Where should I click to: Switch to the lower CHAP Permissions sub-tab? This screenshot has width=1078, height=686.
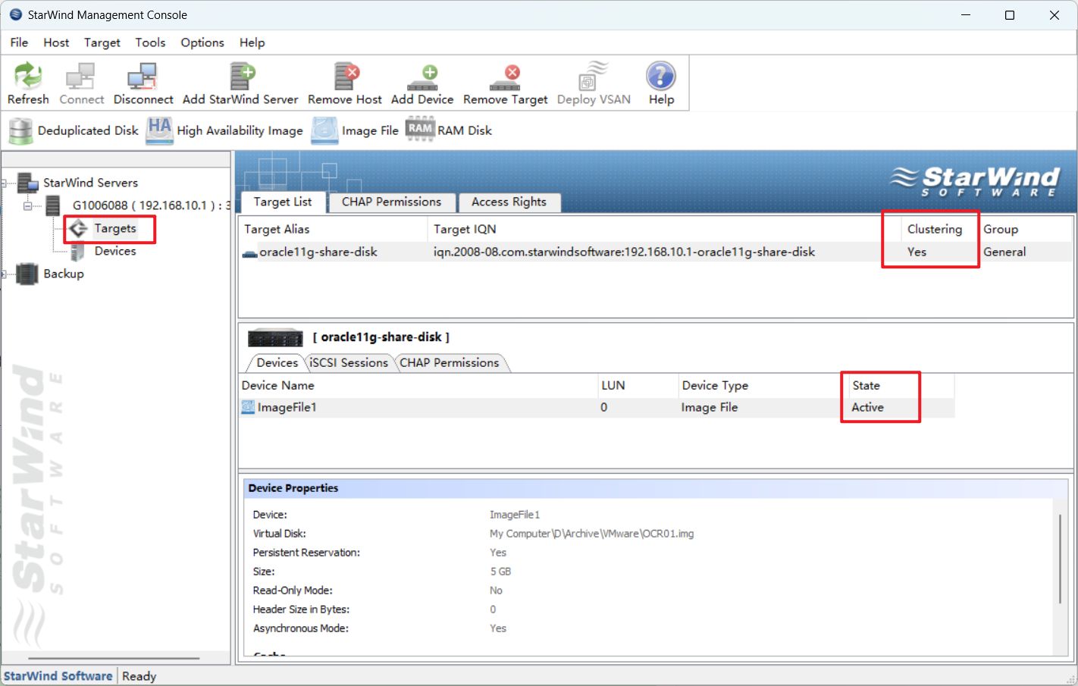tap(450, 362)
